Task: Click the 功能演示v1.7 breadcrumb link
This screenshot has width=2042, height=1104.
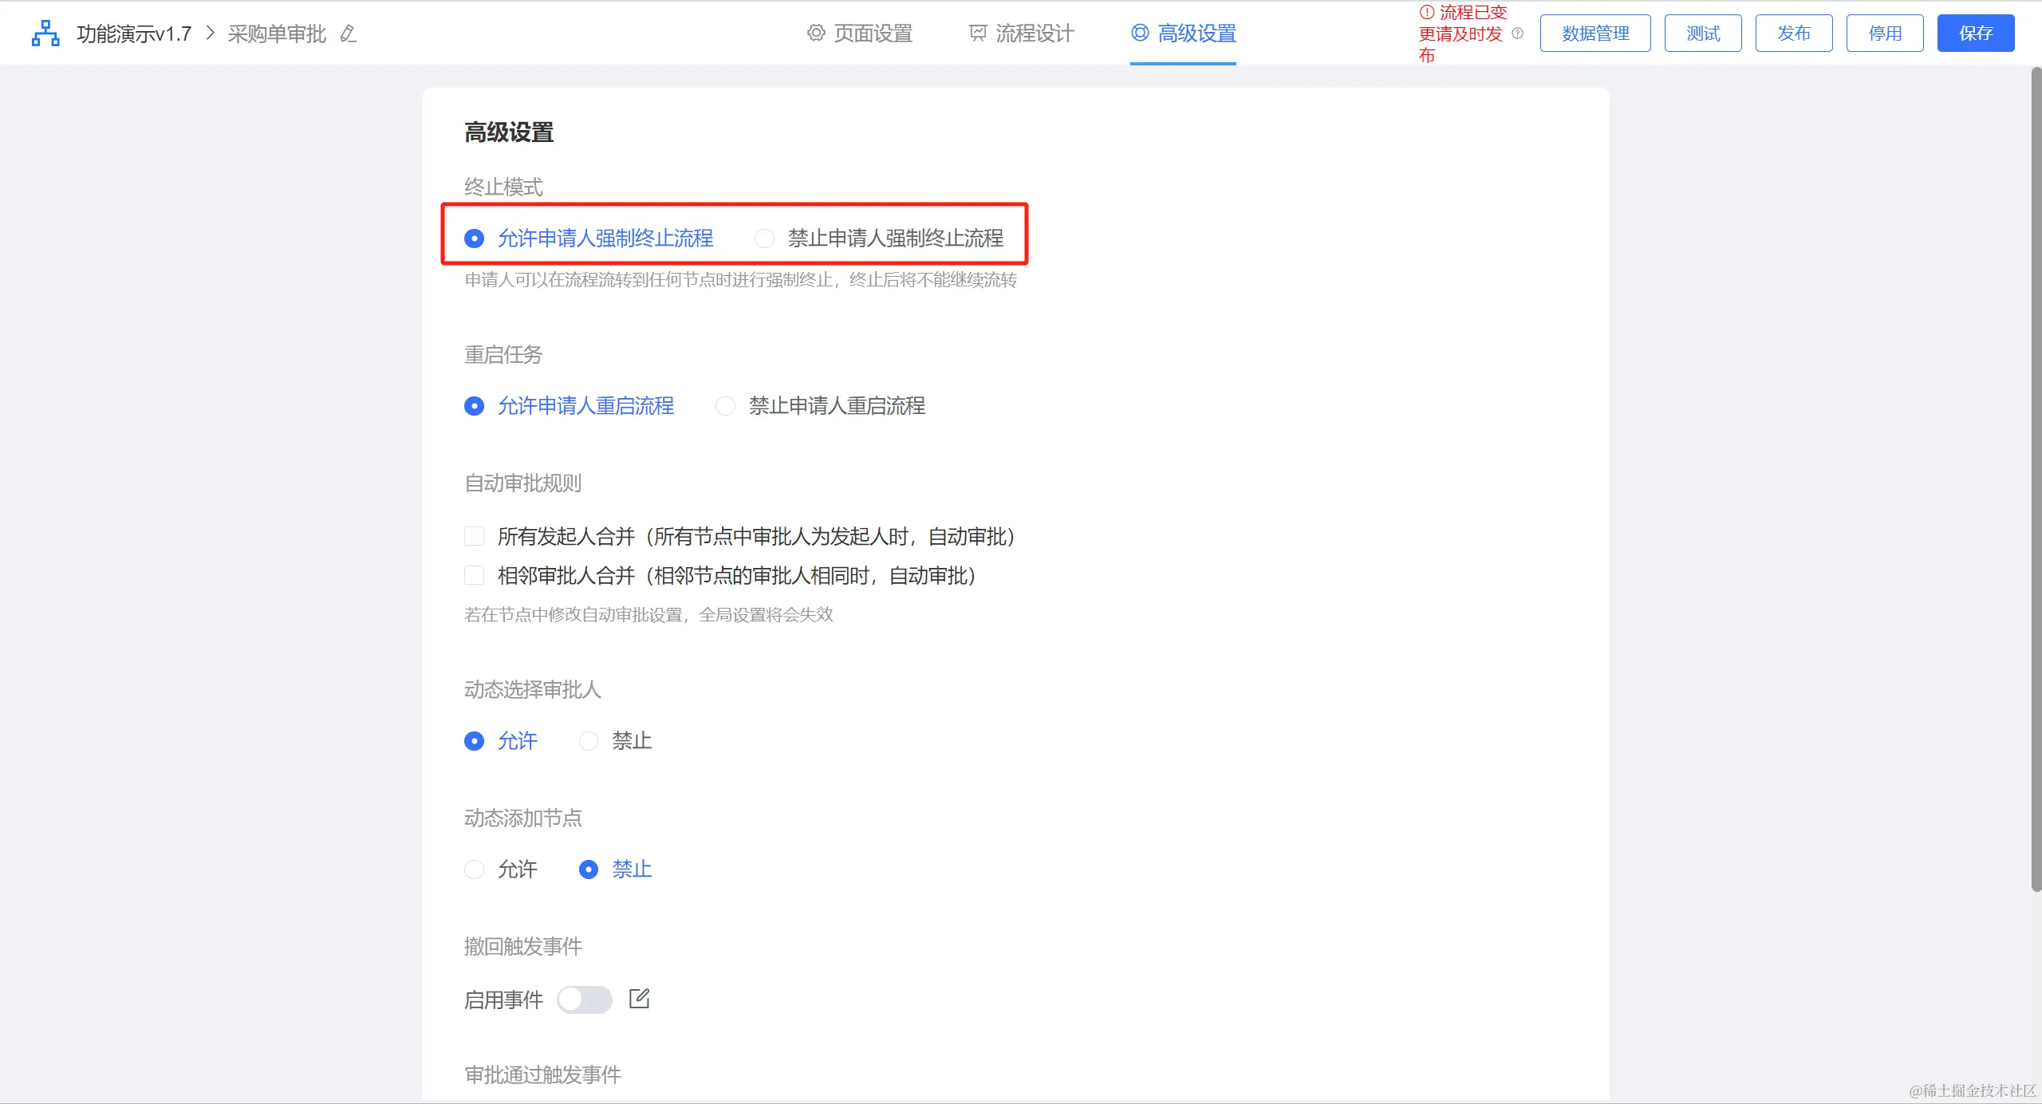Action: 134,34
